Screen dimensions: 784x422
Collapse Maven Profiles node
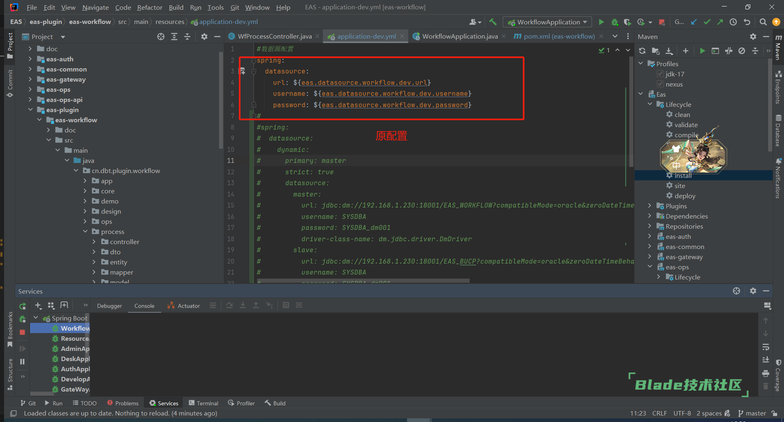[x=641, y=64]
